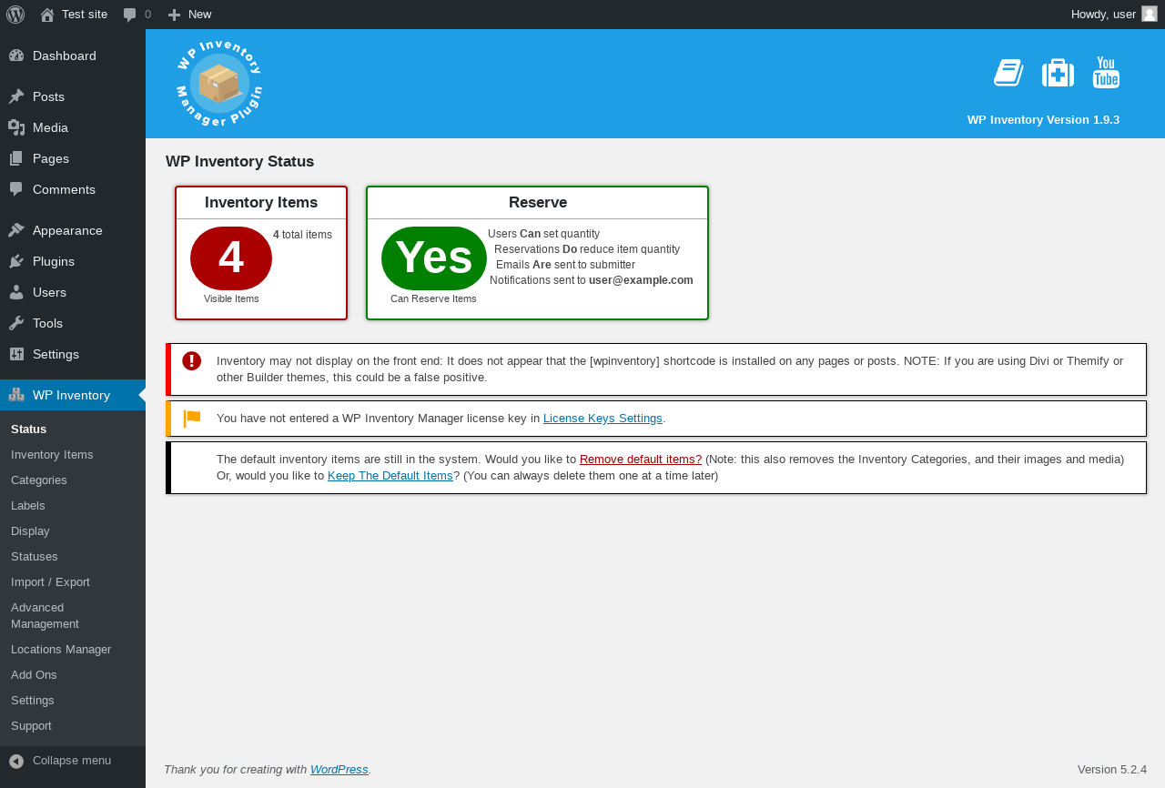Open Support submenu item
1165x788 pixels.
(x=31, y=725)
